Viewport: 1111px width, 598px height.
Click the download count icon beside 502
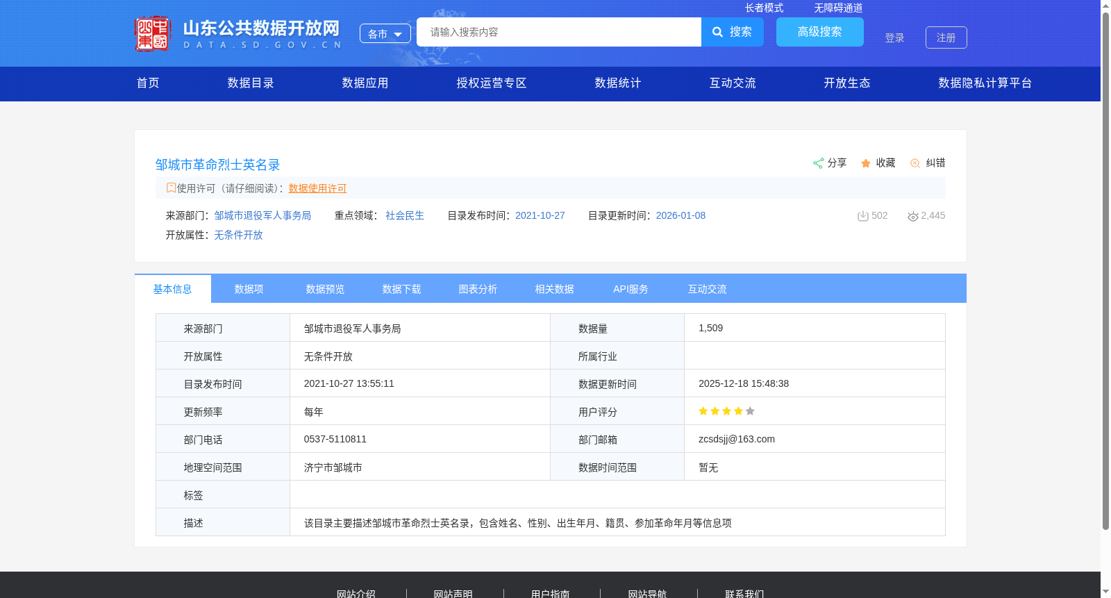coord(863,216)
